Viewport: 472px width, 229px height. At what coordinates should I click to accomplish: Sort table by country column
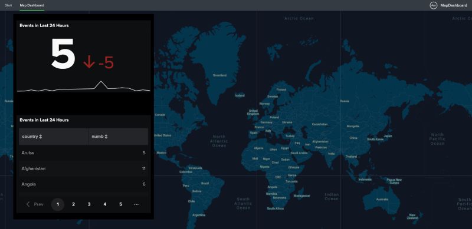[54, 137]
